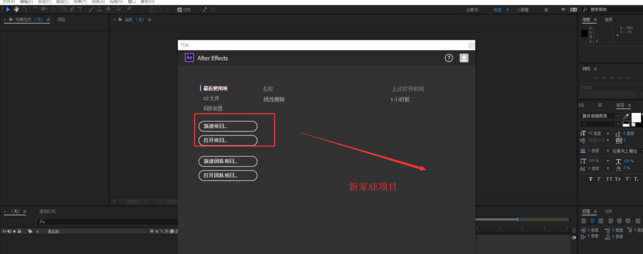Click the help question mark icon

(x=449, y=58)
